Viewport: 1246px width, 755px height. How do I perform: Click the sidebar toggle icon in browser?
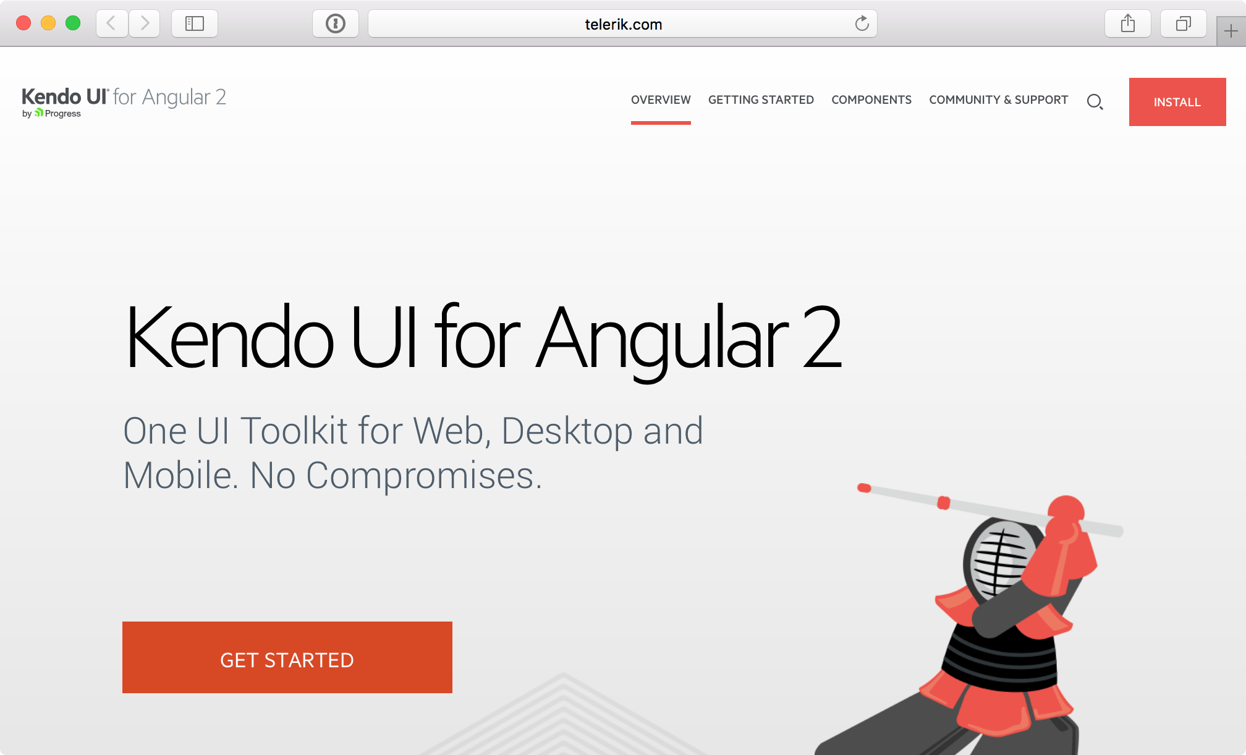pyautogui.click(x=194, y=24)
